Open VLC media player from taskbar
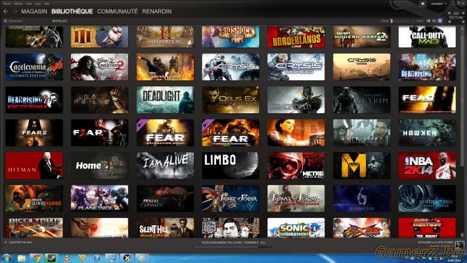This screenshot has height=263, width=467. click(67, 258)
